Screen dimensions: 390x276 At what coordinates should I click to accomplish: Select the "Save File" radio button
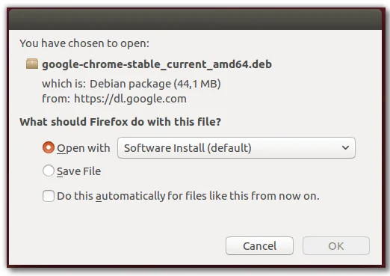tap(49, 171)
